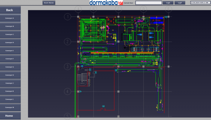Open Conveyor B view
The image size is (211, 120).
(x=10, y=26)
